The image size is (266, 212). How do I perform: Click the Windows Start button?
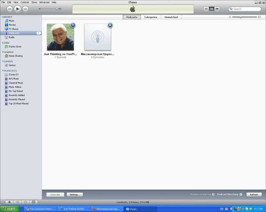click(10, 209)
